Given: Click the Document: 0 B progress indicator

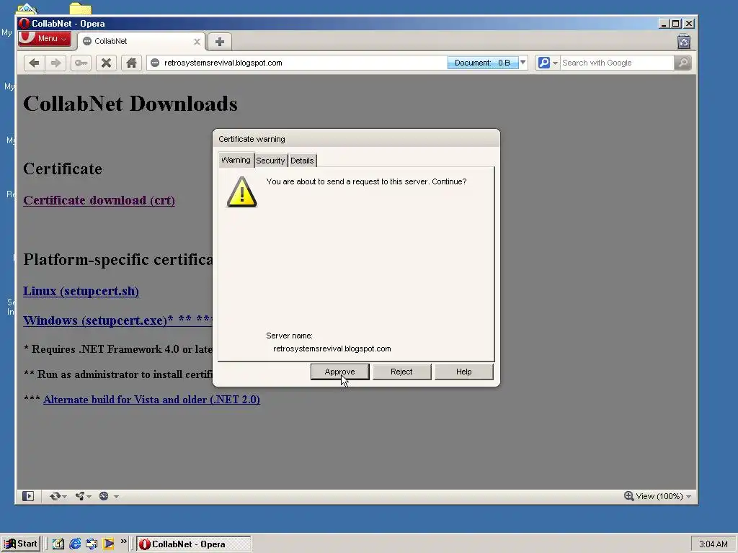Looking at the screenshot, I should [482, 63].
